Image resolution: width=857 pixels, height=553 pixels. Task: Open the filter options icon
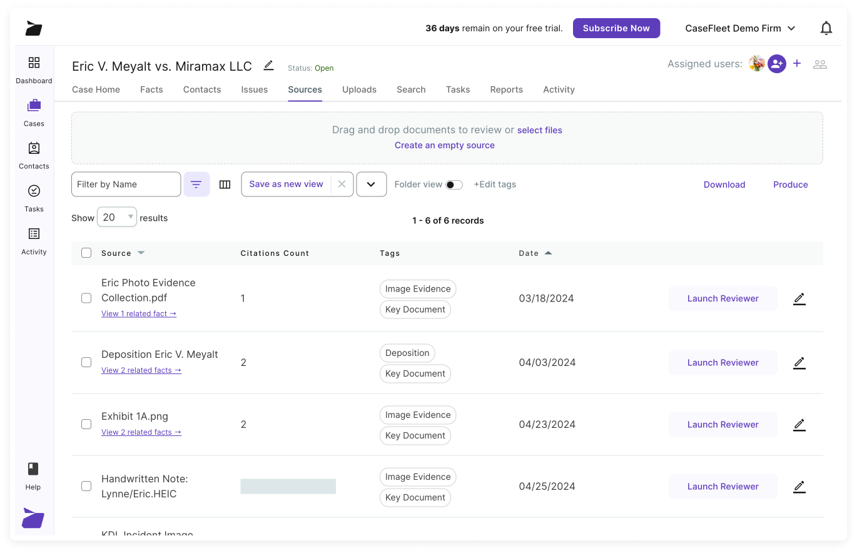click(196, 185)
